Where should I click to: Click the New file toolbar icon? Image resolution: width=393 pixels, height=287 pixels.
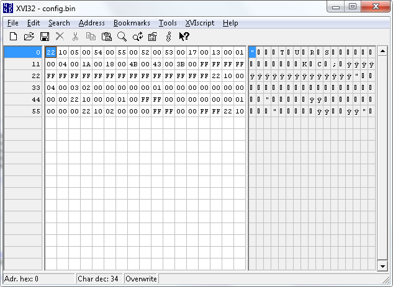point(13,37)
